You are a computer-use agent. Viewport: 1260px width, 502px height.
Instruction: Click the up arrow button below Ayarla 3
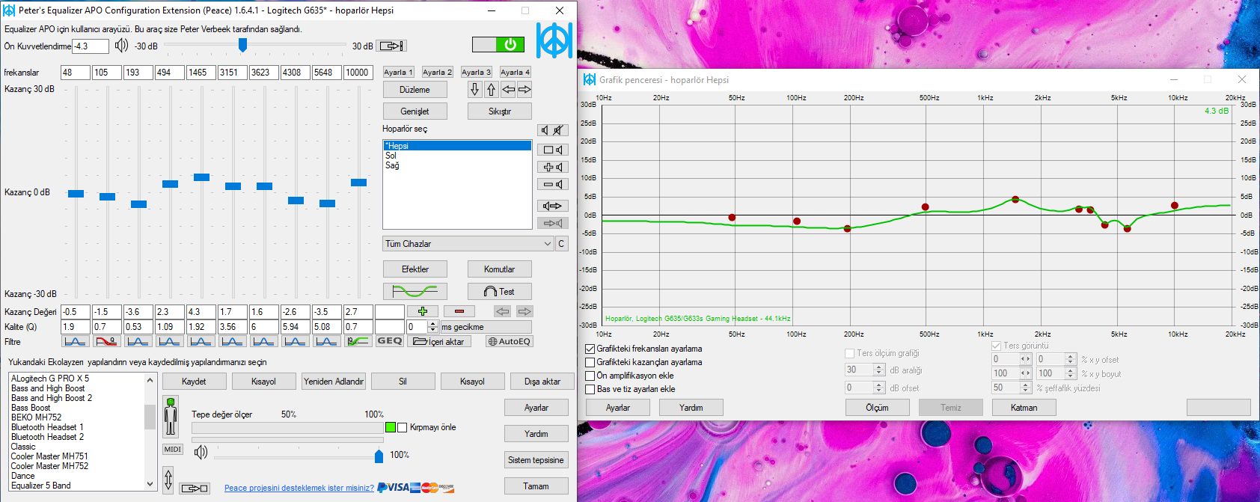coord(491,90)
